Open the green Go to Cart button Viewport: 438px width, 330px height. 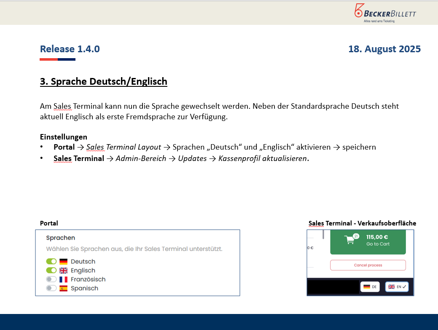coord(368,242)
